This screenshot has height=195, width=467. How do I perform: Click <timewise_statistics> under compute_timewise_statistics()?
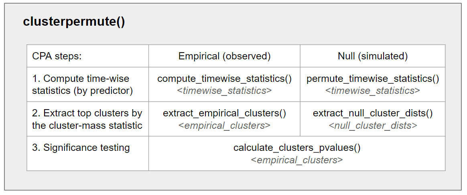(x=224, y=91)
